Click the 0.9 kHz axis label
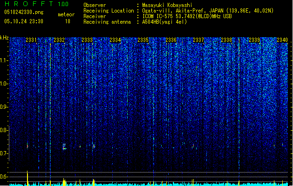 [4, 107]
